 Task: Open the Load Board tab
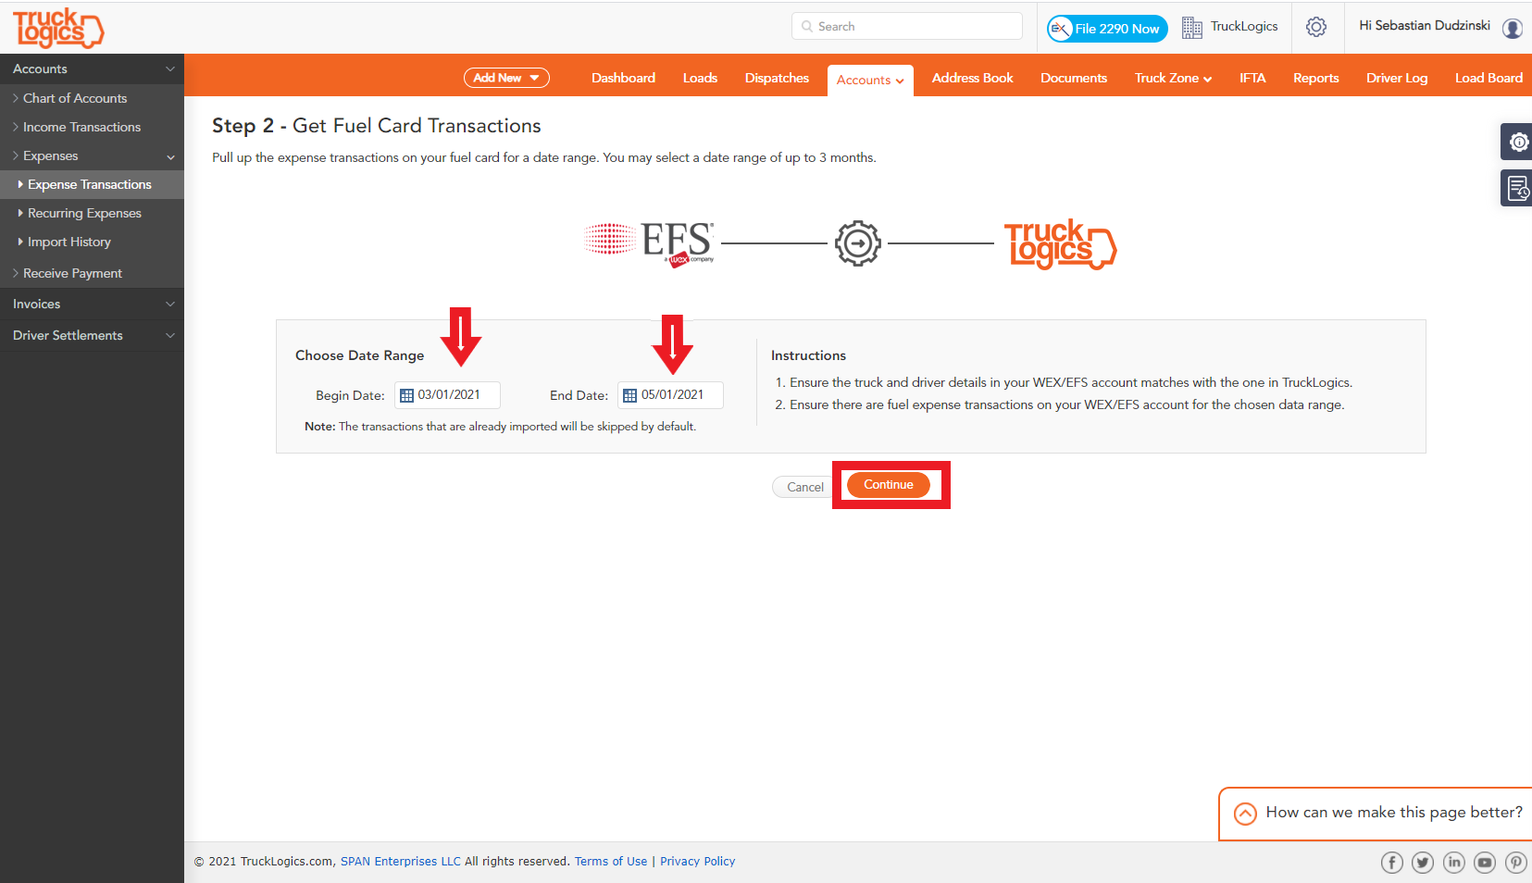[x=1488, y=78]
